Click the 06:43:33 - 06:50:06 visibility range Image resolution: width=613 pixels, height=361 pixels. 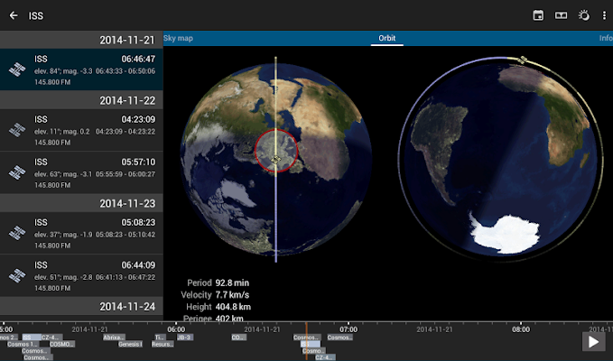(125, 71)
